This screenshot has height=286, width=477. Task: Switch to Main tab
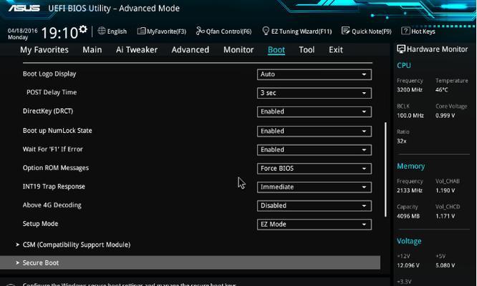[92, 50]
